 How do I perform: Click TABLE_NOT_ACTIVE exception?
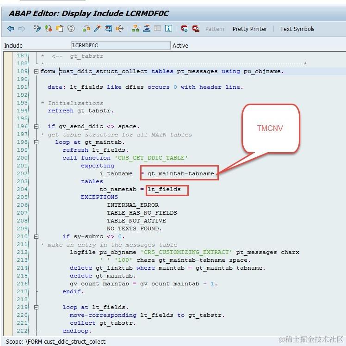pos(136,221)
